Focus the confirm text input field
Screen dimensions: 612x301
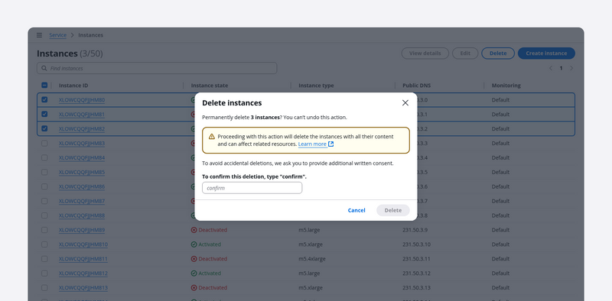252,188
